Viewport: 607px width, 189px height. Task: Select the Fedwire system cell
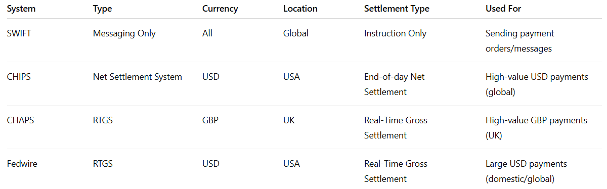(22, 164)
